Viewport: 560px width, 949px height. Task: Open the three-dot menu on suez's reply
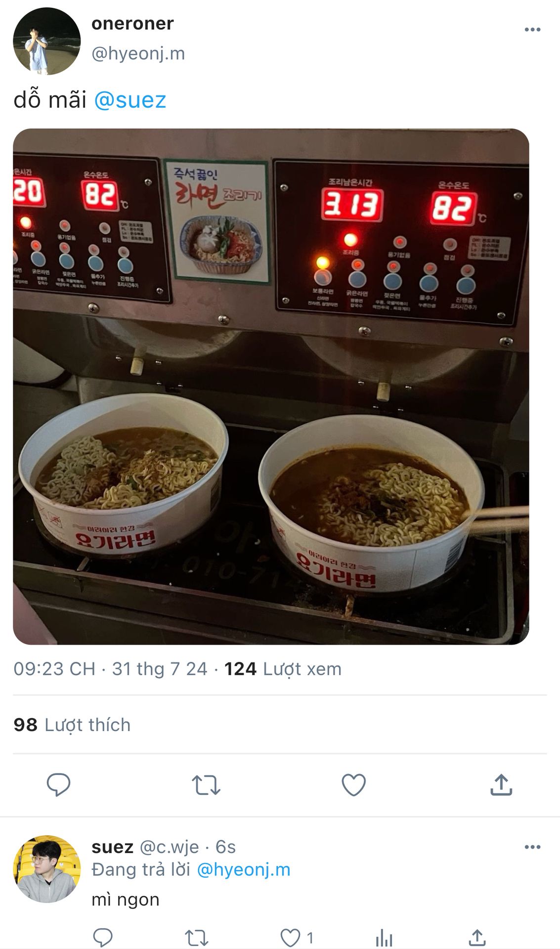click(x=532, y=847)
